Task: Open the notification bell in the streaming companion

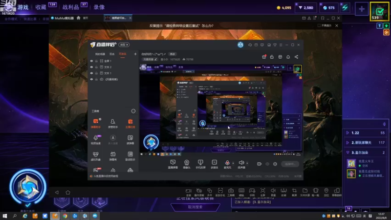Action: point(288,57)
